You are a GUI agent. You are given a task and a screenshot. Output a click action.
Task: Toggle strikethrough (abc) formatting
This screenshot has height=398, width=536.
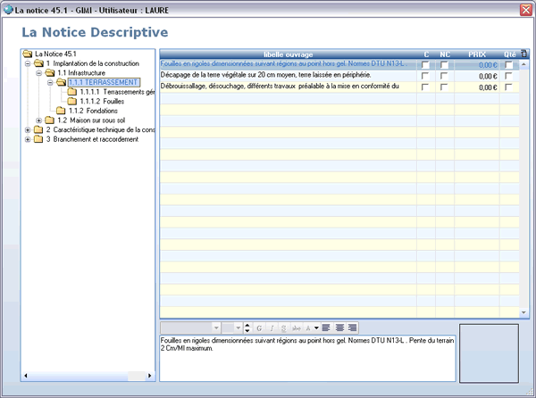[x=296, y=328]
